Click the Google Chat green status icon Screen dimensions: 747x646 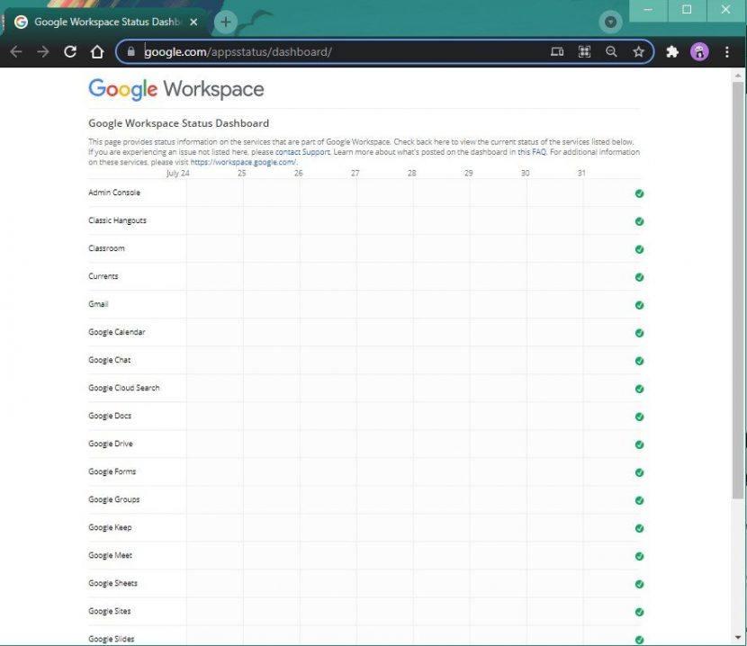point(639,361)
